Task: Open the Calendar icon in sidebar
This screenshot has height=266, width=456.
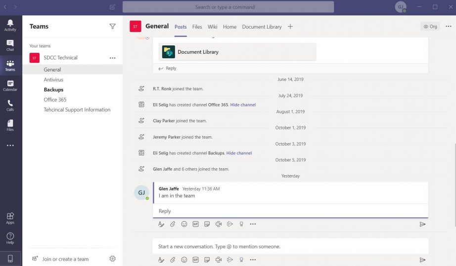Action: tap(10, 85)
